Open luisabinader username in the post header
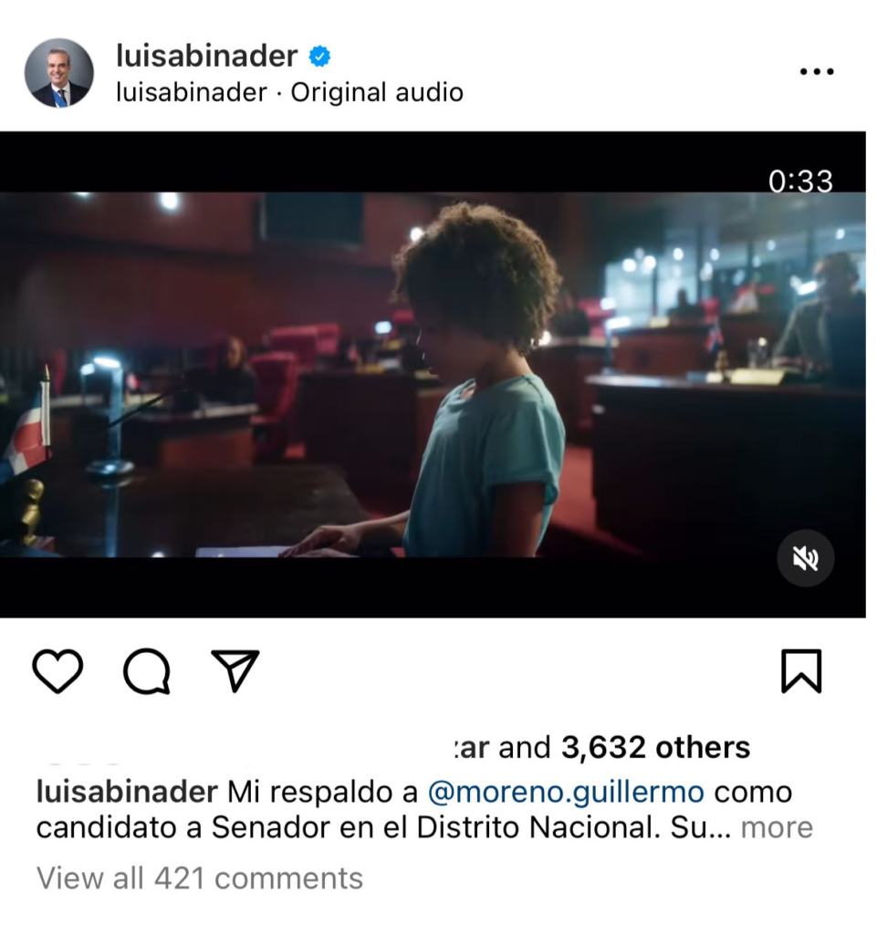Viewport: 877px width, 934px height. 207,56
